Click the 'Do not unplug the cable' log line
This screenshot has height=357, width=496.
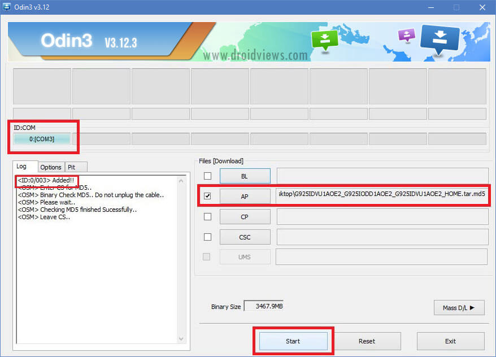tap(91, 195)
